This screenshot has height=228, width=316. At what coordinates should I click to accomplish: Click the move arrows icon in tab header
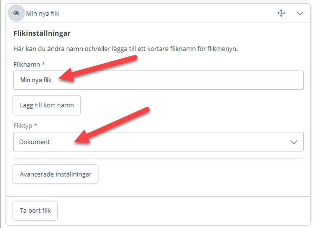click(x=281, y=14)
